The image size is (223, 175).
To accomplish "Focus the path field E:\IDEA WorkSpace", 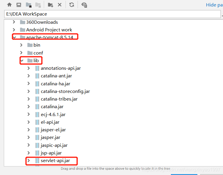I will pyautogui.click(x=112, y=14).
